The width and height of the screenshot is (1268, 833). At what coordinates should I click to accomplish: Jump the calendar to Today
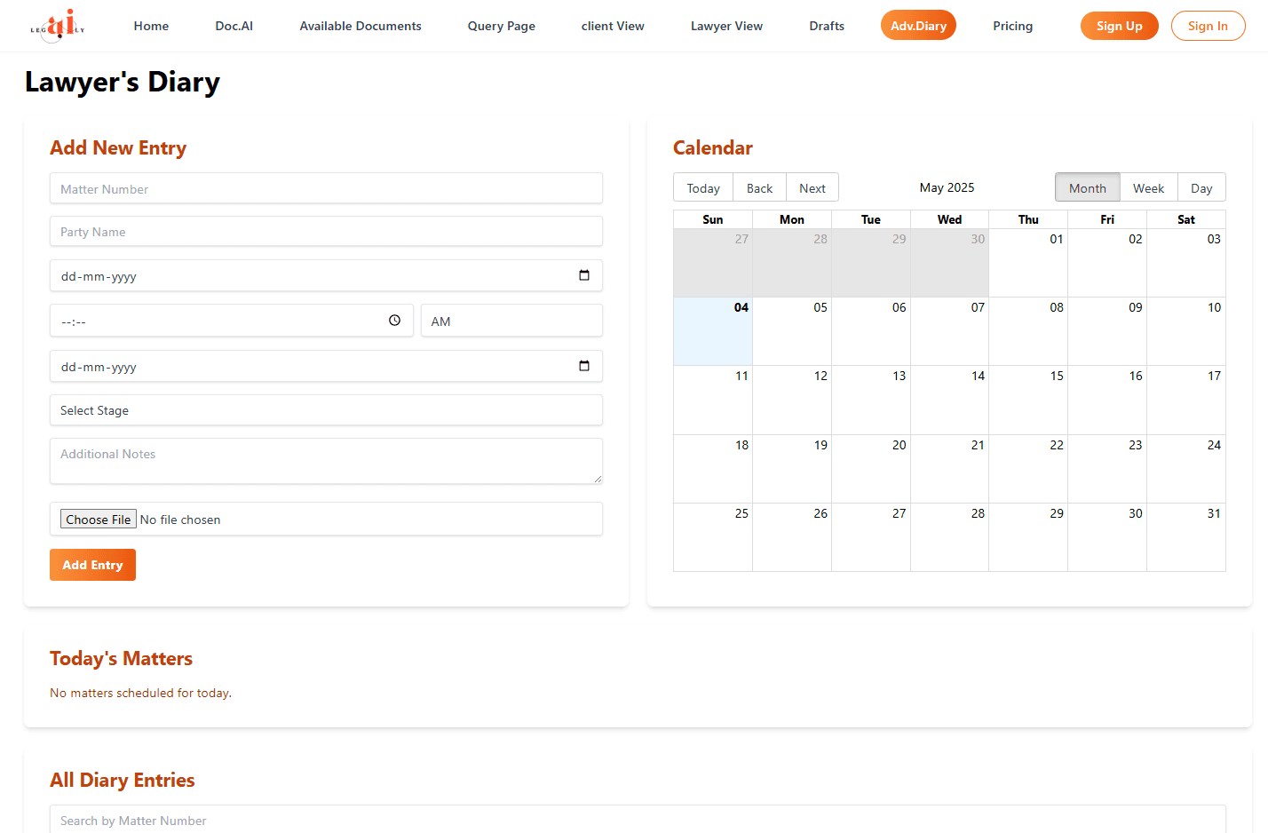point(703,188)
